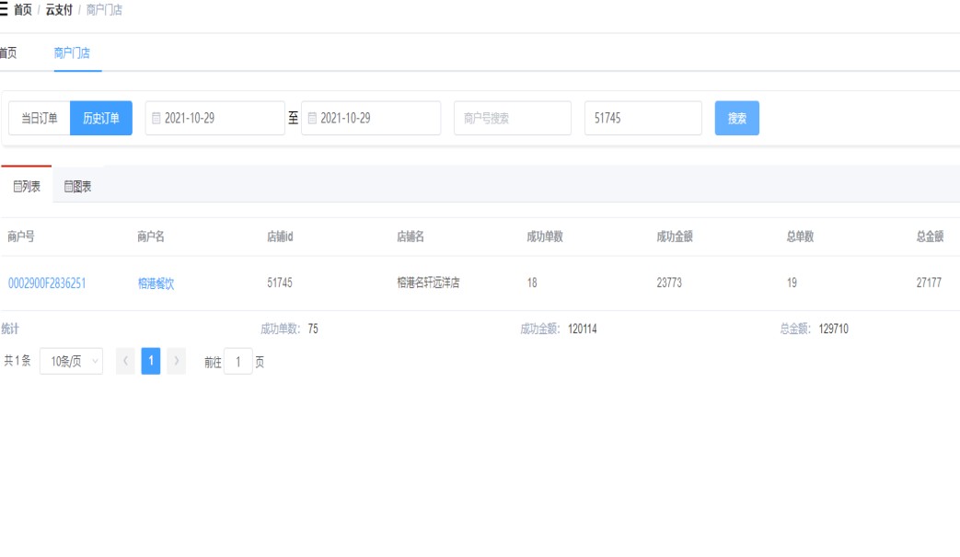Click the next page arrow

click(x=176, y=361)
